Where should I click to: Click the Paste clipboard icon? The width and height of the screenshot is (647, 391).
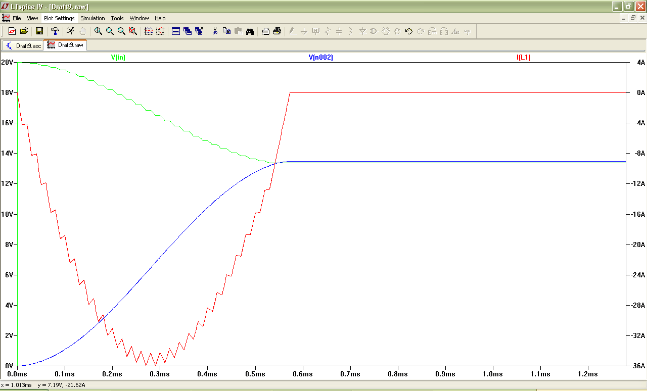pyautogui.click(x=238, y=31)
